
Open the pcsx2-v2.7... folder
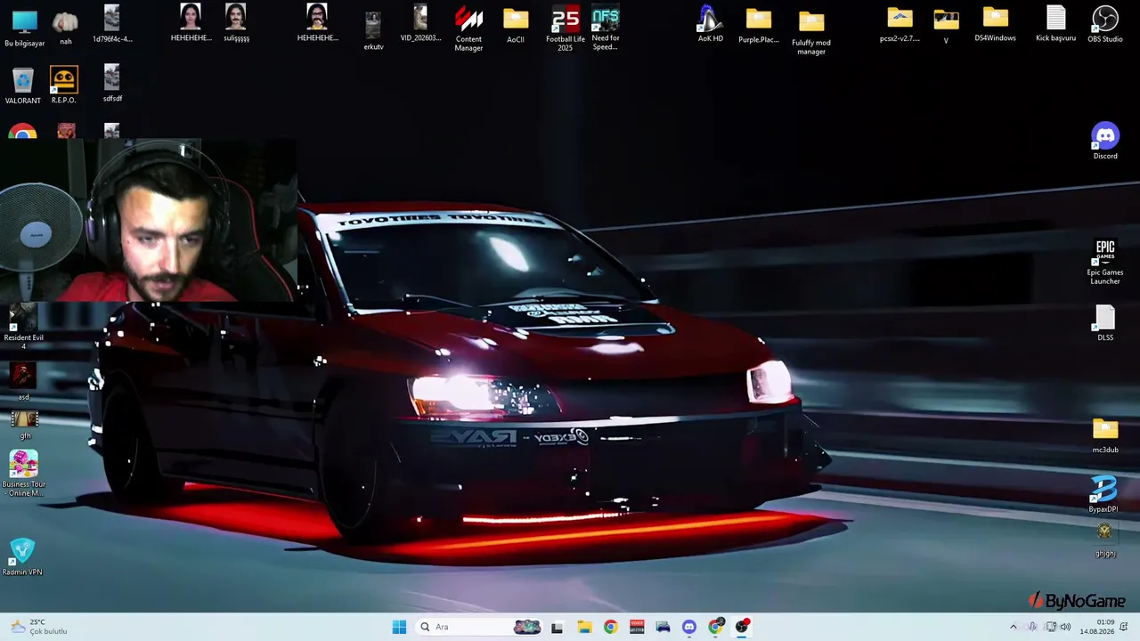[x=900, y=24]
